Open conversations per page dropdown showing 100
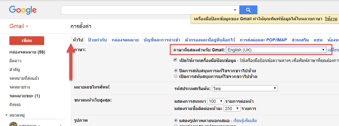 point(216,101)
